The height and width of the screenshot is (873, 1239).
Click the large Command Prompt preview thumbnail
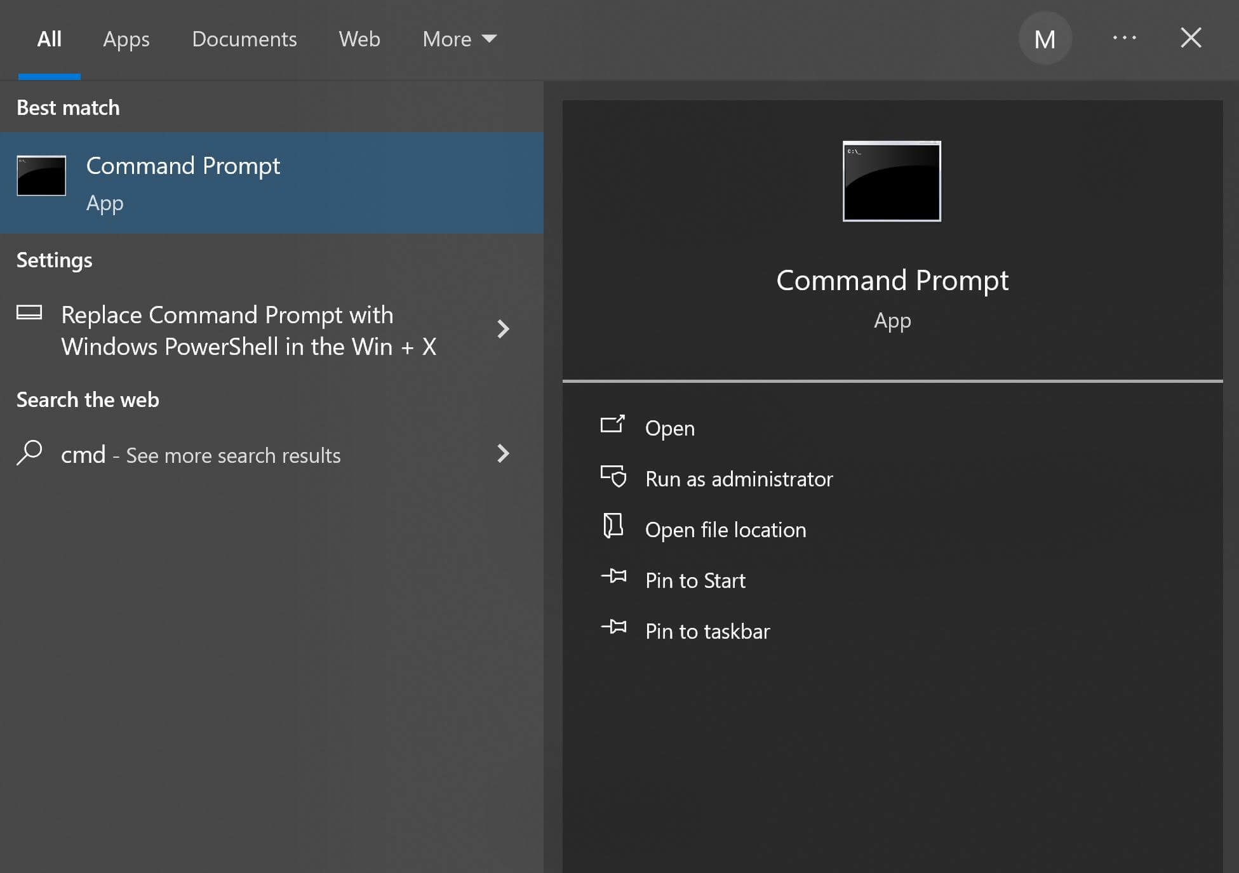point(892,182)
